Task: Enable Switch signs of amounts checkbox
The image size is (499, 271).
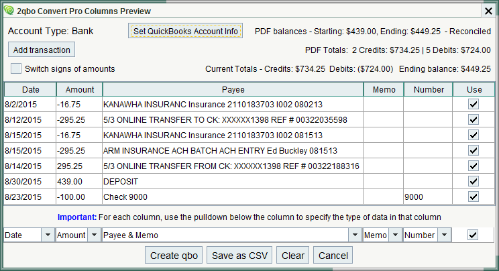Action: [x=16, y=68]
